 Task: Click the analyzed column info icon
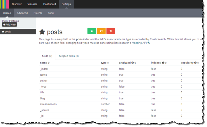(132, 63)
